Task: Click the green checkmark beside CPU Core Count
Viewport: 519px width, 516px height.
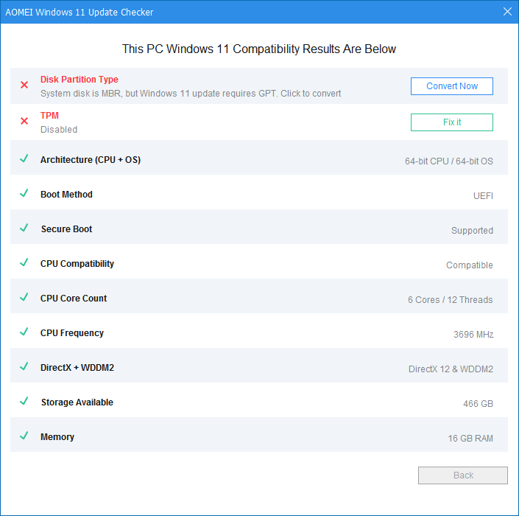Action: 24,297
